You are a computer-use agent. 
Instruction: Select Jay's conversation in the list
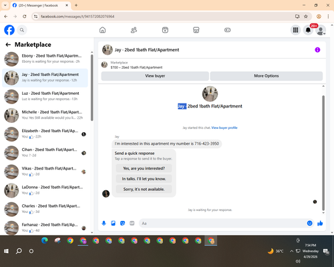point(45,78)
